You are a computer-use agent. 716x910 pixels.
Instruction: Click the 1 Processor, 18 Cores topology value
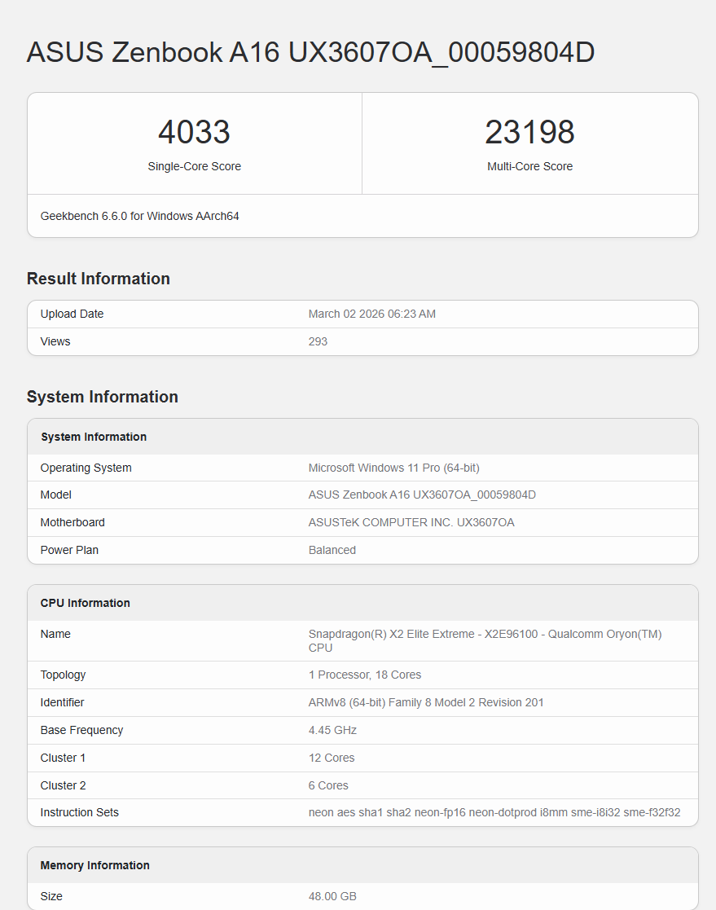point(364,675)
